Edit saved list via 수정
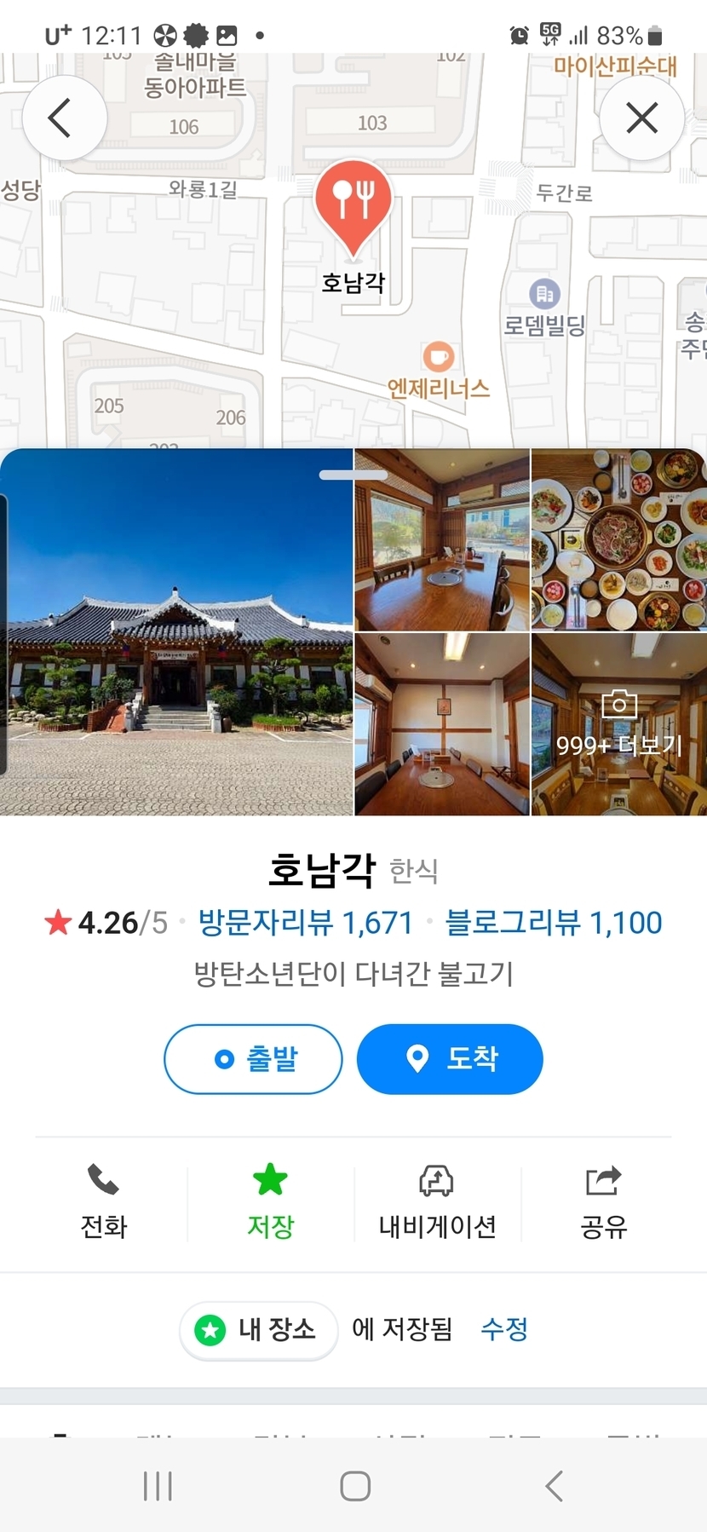 [x=504, y=1328]
